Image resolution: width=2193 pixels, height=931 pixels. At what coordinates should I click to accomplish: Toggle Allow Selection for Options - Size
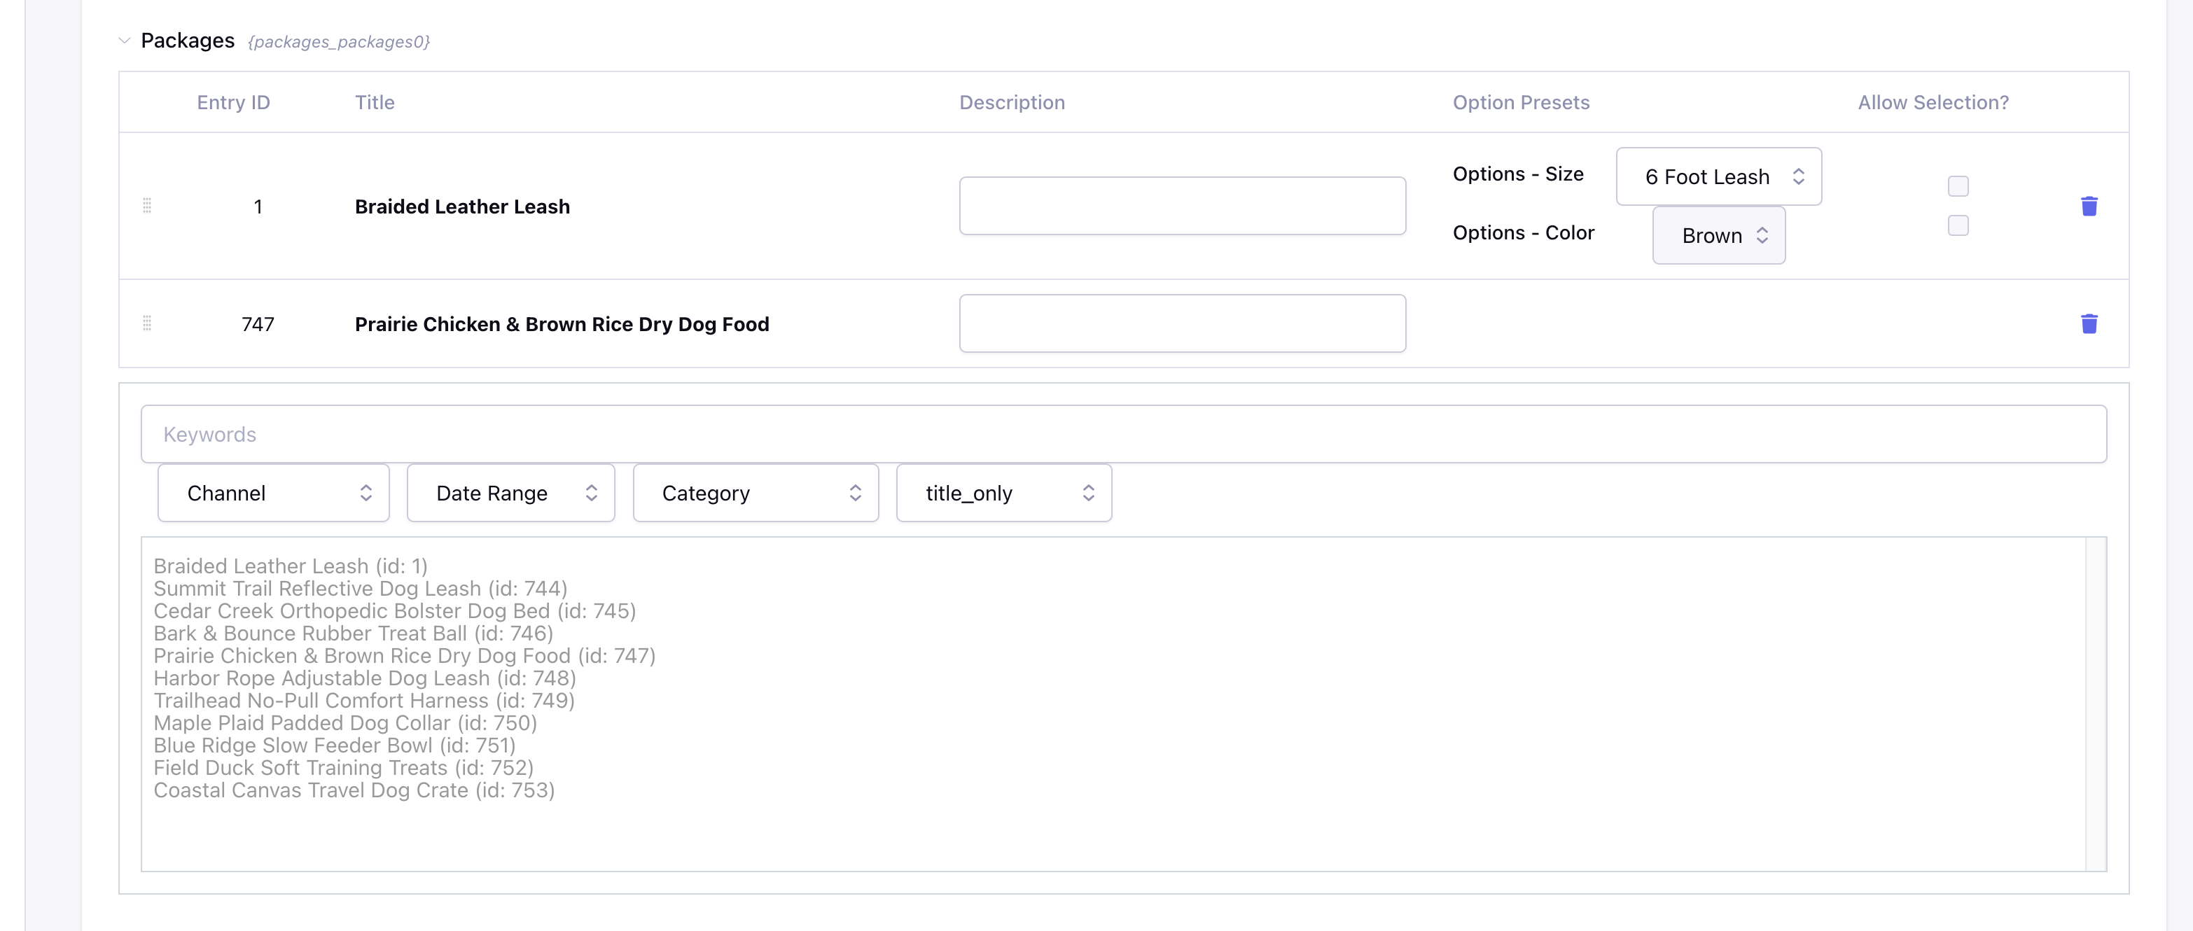[1958, 185]
